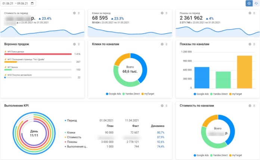Toggle Yandex.Direct legend in Стоимость по каналам
This screenshot has width=260, height=160.
click(219, 156)
